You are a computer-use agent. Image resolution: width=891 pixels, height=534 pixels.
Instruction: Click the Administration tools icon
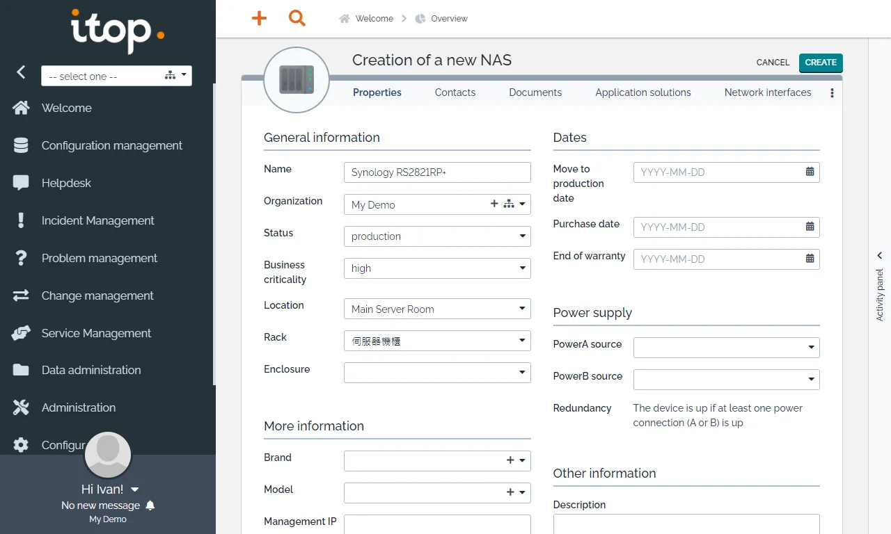[x=21, y=407]
